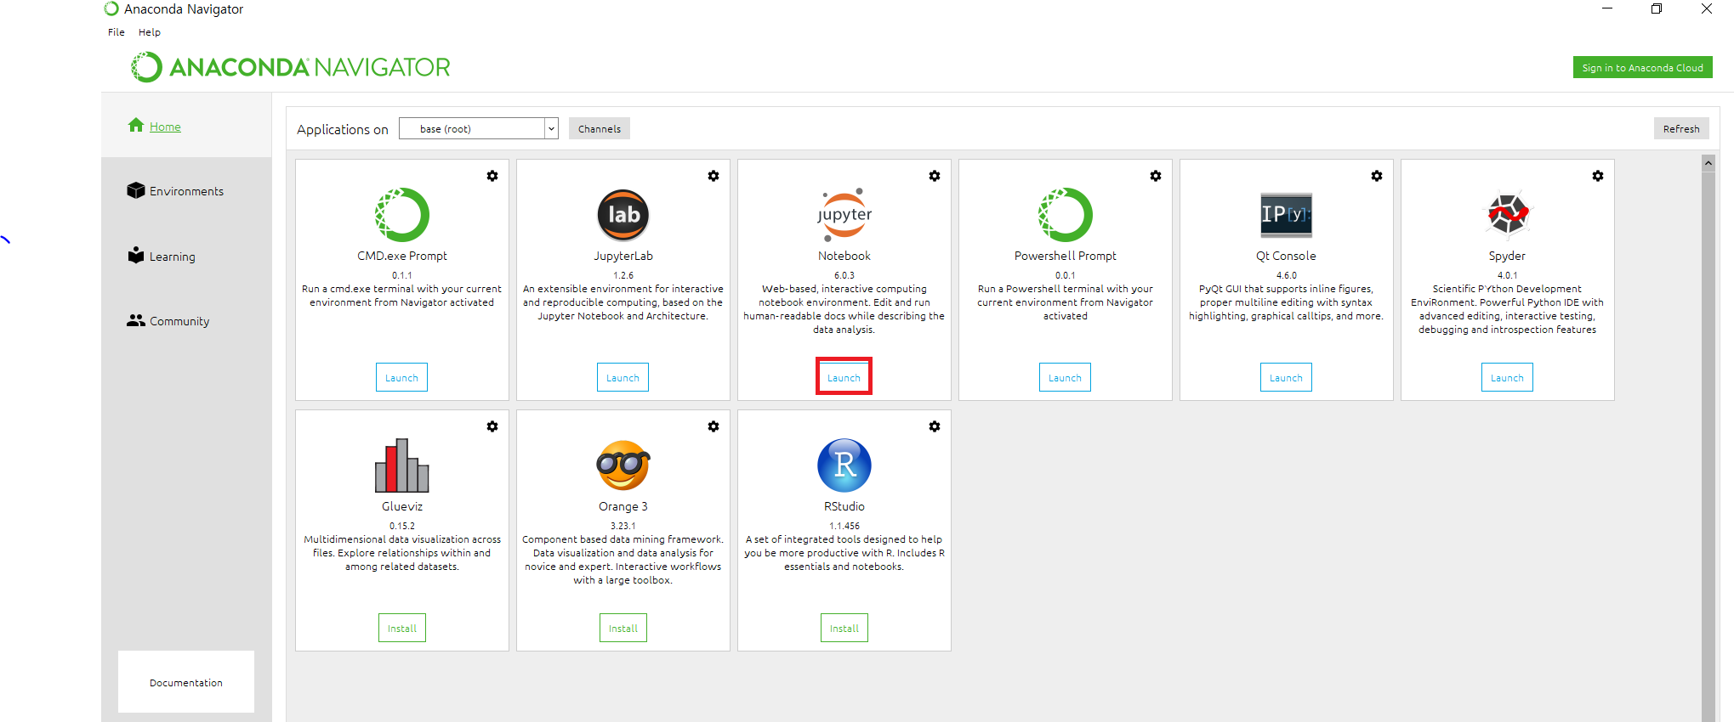The height and width of the screenshot is (722, 1734).
Task: Open settings gear on Spyder card
Action: [x=1598, y=176]
